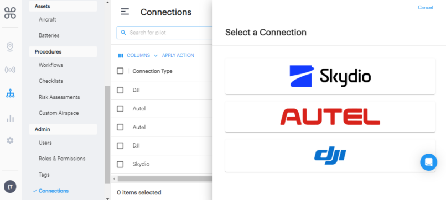Open the chat support bubble icon
The image size is (446, 200).
pyautogui.click(x=428, y=162)
